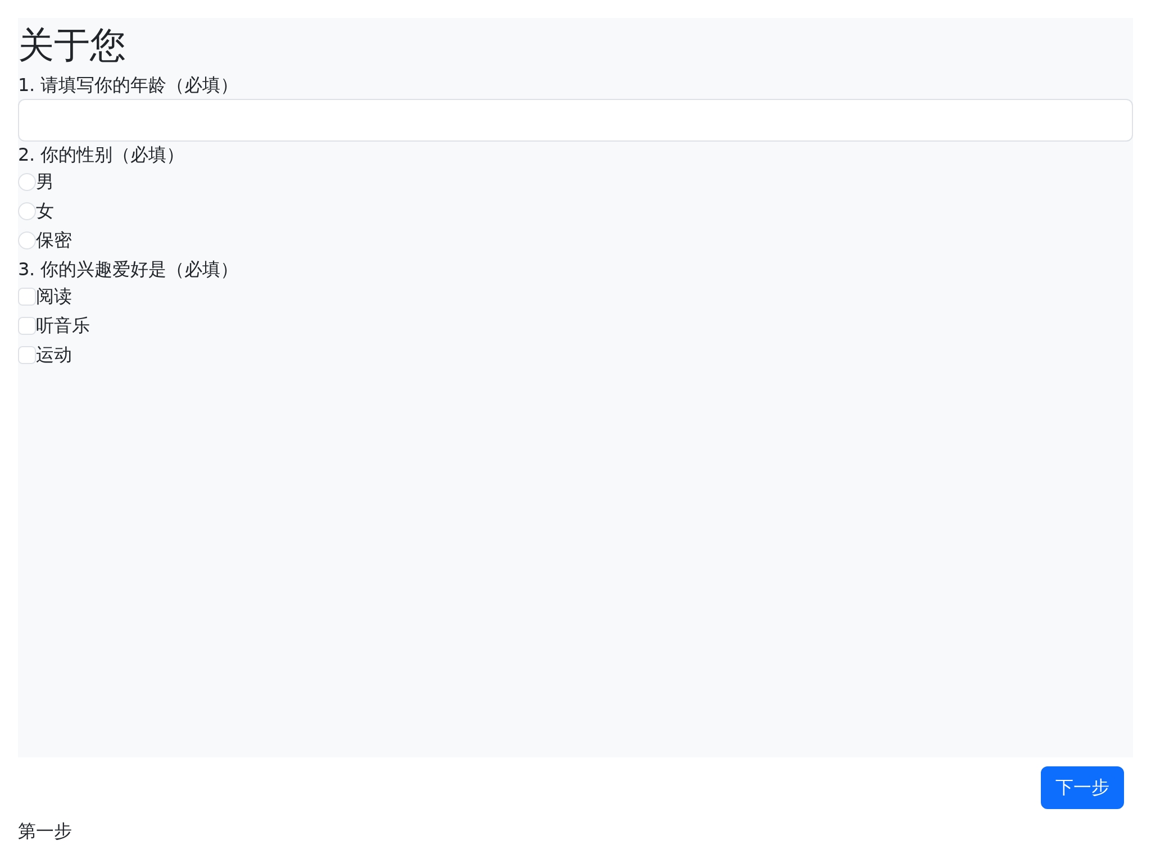The width and height of the screenshot is (1151, 863).
Task: Click the 男 label text
Action: 45,182
